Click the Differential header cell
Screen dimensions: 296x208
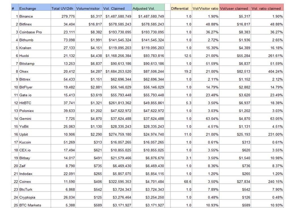pos(181,7)
